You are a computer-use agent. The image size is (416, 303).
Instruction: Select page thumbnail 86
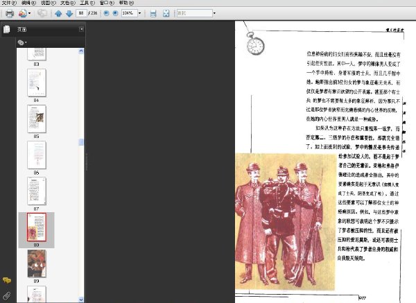pos(37,155)
